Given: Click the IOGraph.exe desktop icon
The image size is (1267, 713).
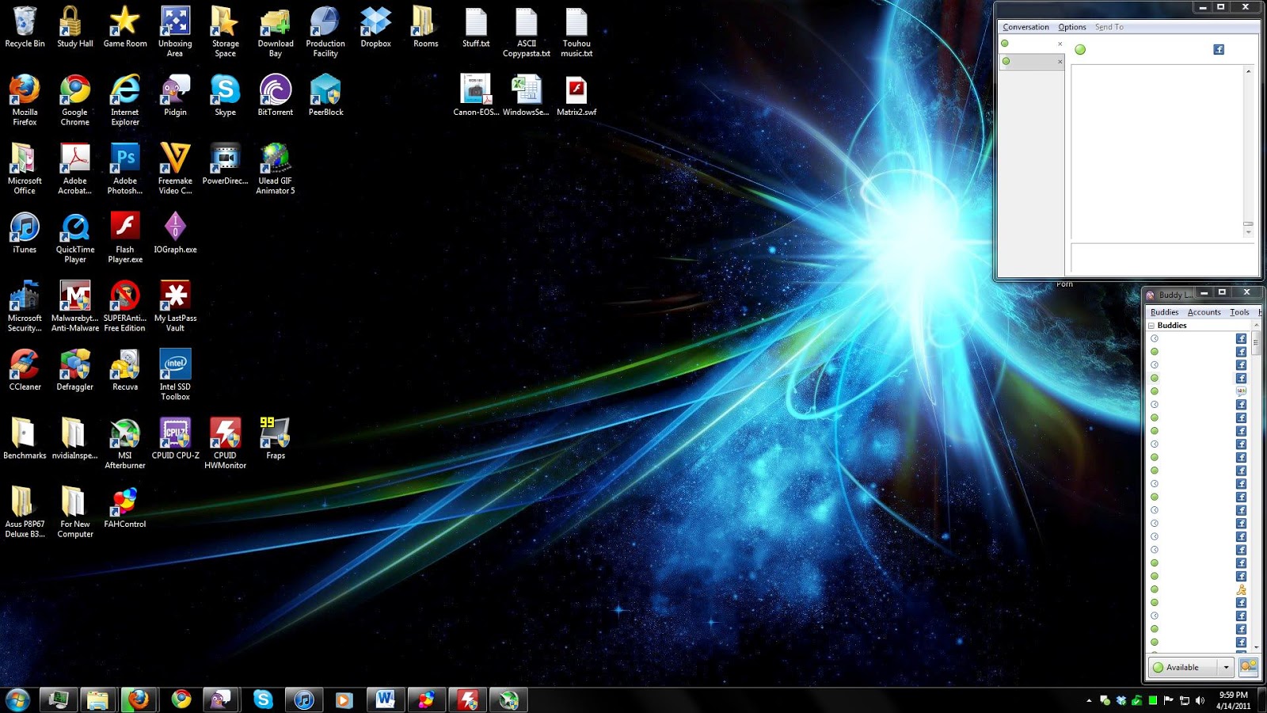Looking at the screenshot, I should click(x=175, y=233).
